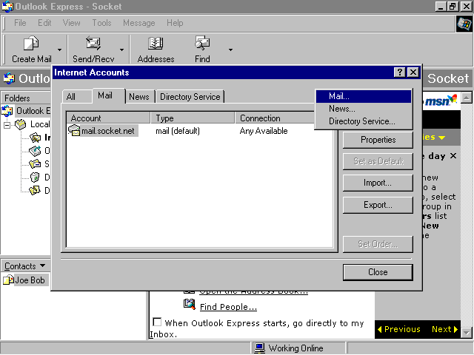
Task: Click the mail.socket.net account icon
Action: (74, 130)
